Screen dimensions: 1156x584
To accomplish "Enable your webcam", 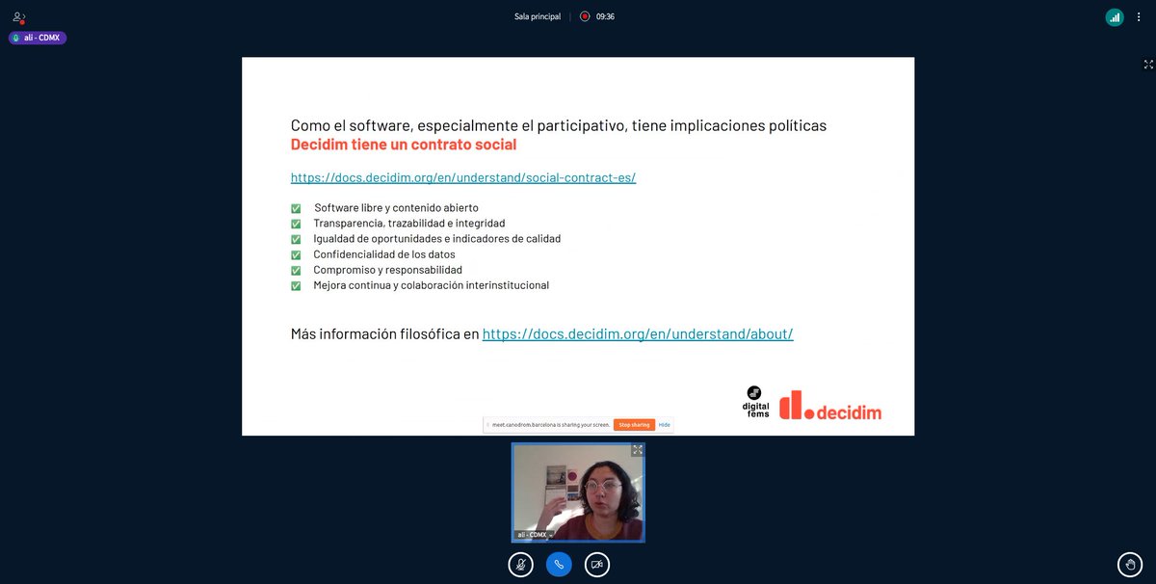I will click(597, 565).
